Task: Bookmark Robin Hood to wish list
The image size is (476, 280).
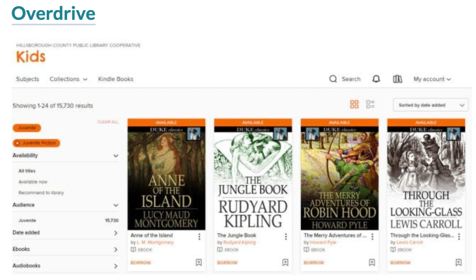Action: coord(372,262)
